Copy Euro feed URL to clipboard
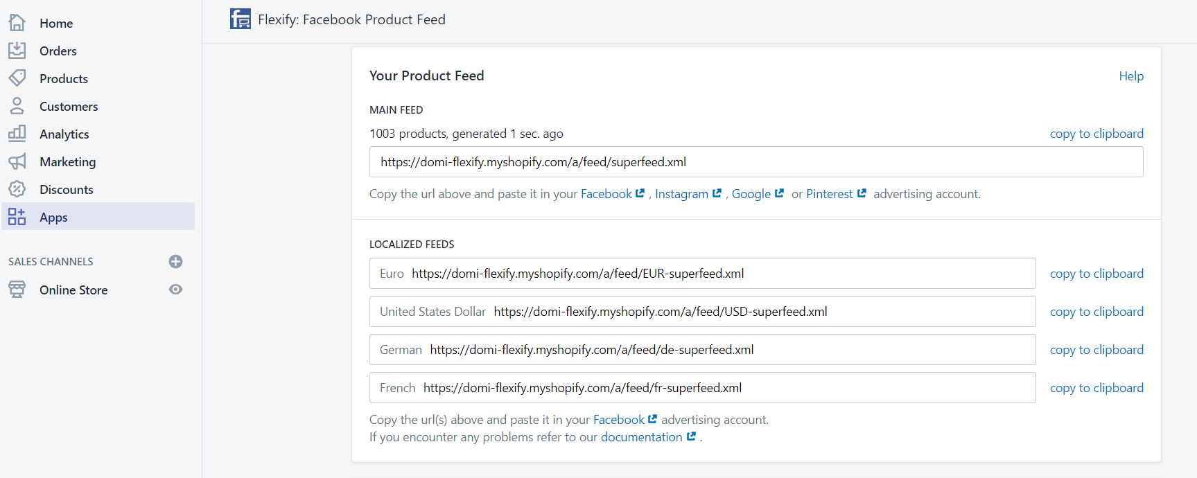 pyautogui.click(x=1096, y=274)
